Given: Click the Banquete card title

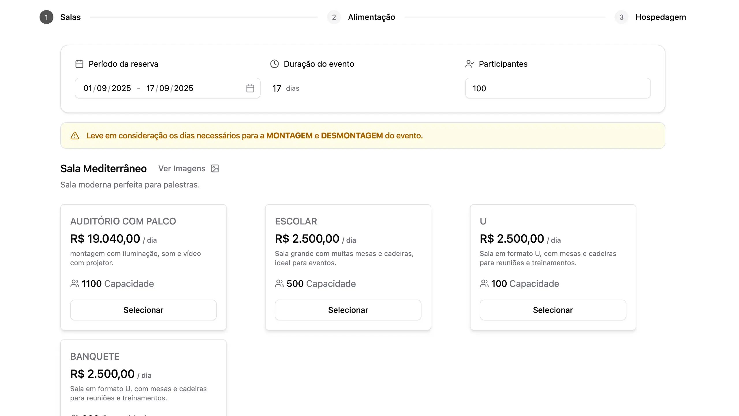Looking at the screenshot, I should coord(95,356).
